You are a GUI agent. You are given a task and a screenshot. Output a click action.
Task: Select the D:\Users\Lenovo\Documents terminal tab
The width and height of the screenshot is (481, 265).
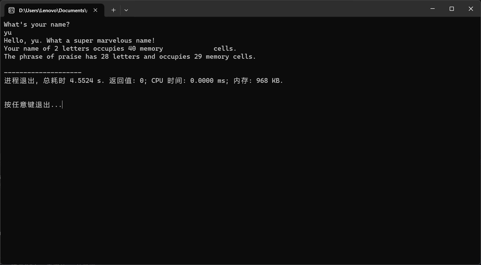[54, 10]
